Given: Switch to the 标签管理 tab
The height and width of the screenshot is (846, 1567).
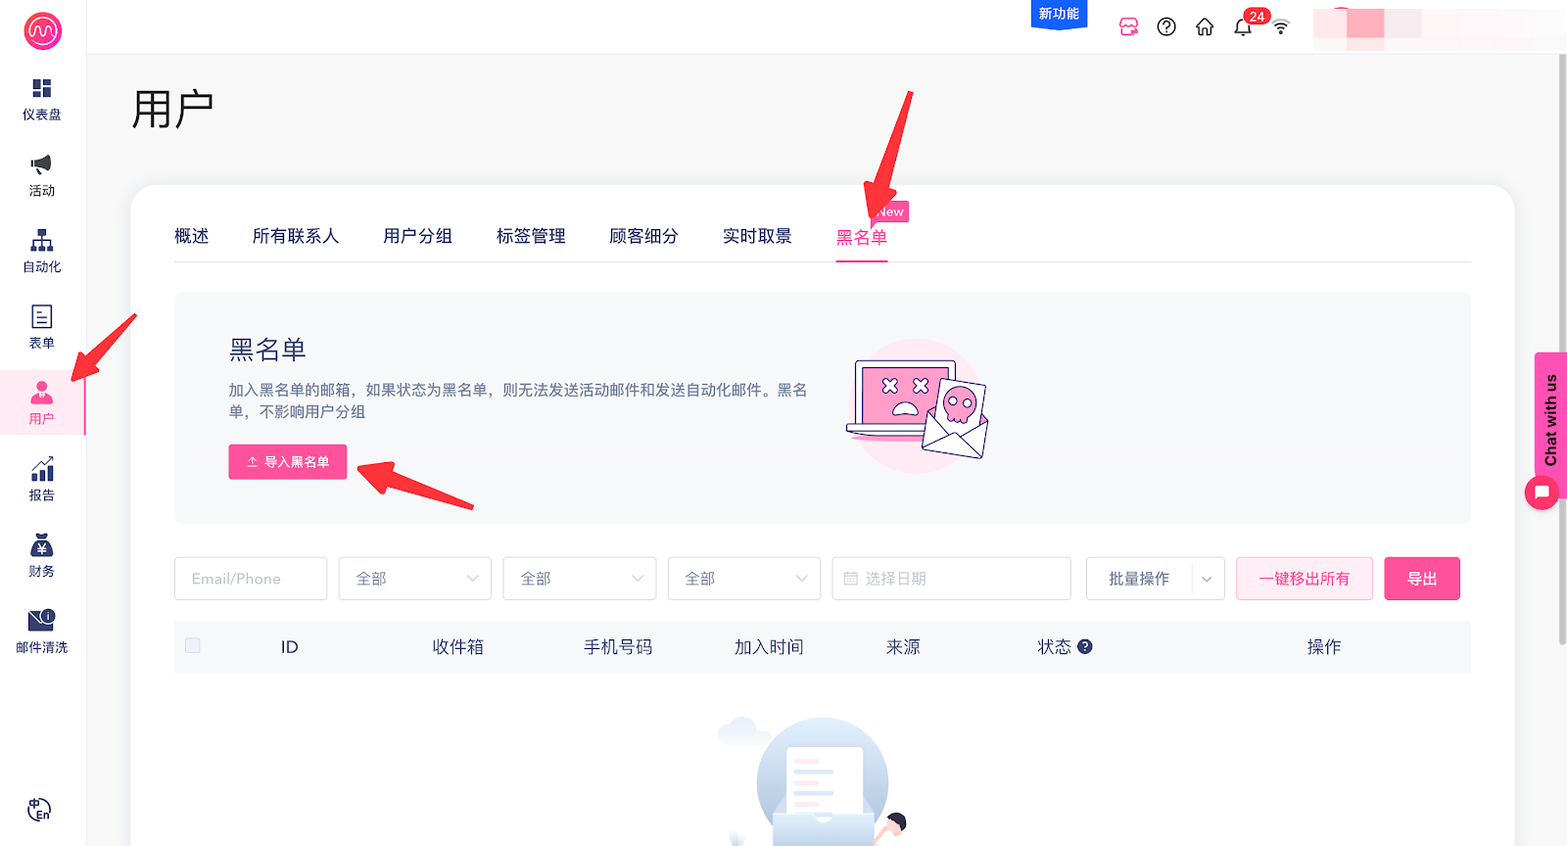Looking at the screenshot, I should [x=531, y=236].
